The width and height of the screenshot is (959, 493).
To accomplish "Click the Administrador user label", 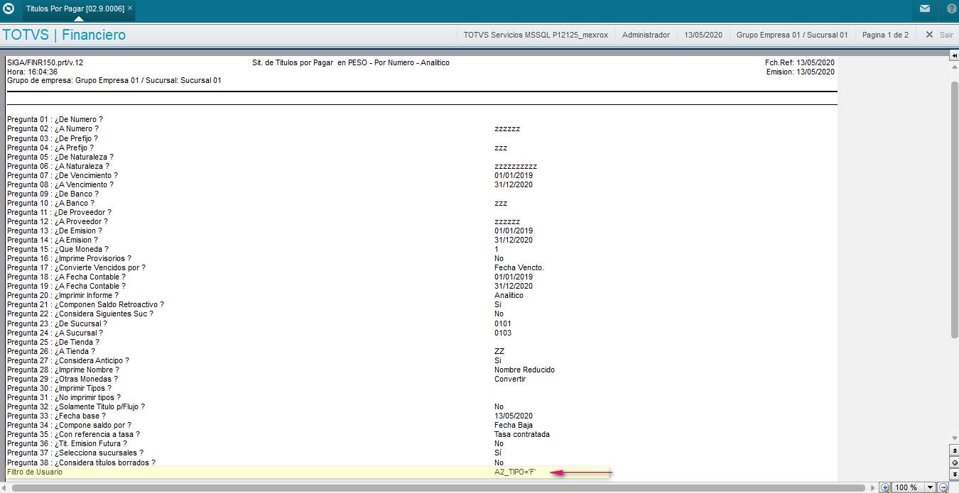I will point(646,35).
